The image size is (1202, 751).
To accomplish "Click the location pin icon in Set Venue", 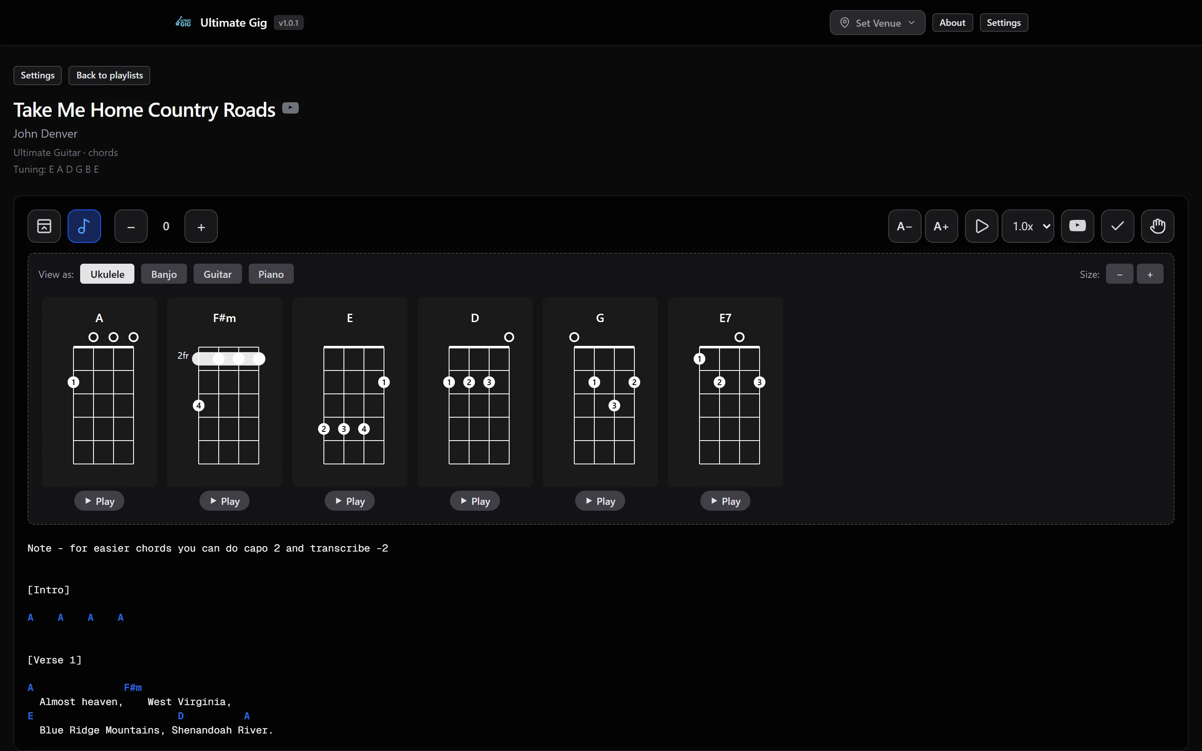I will pos(844,23).
